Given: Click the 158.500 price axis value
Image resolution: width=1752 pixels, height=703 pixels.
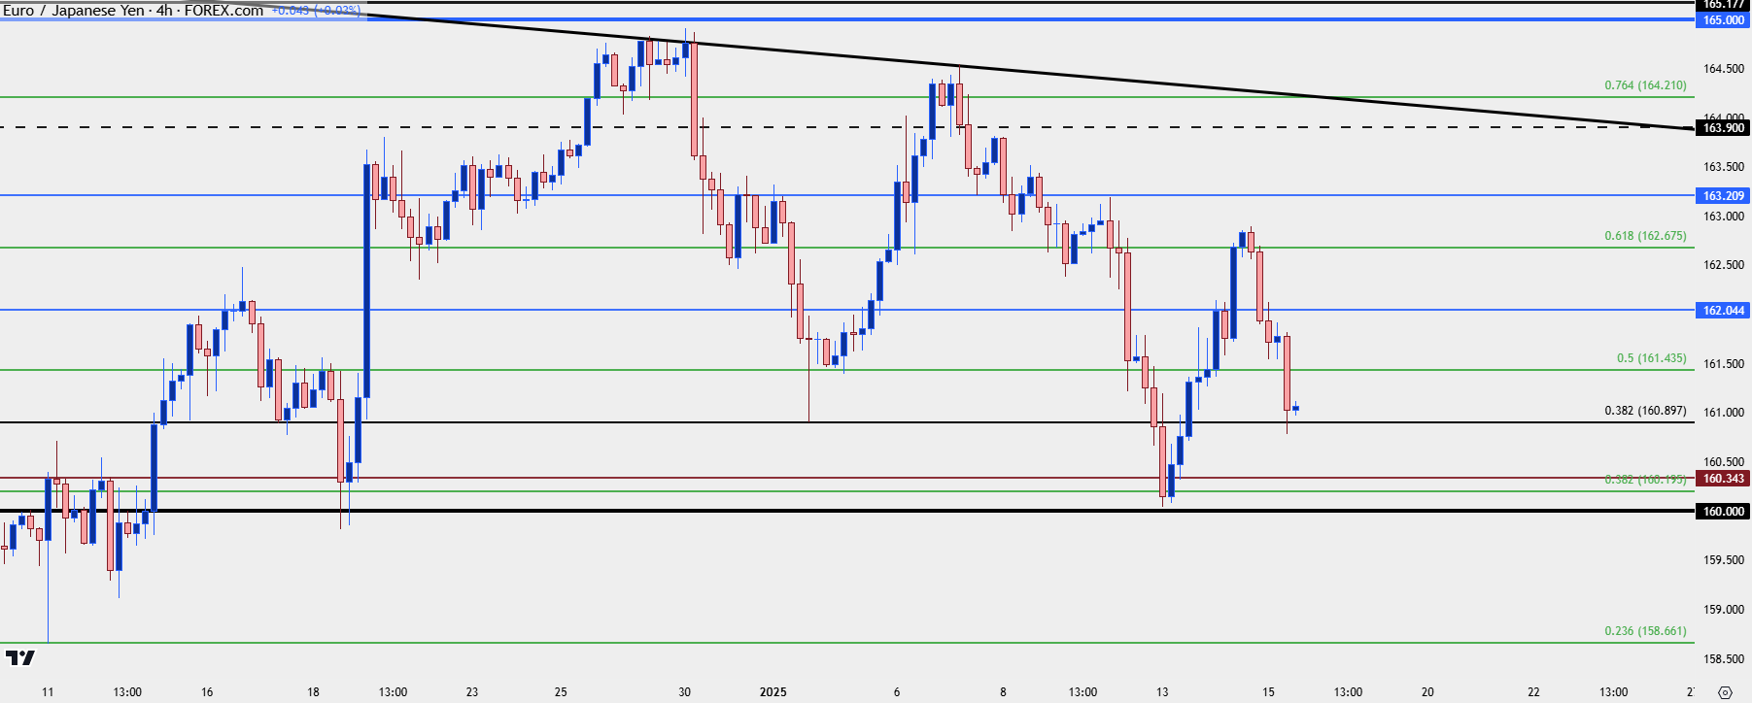Looking at the screenshot, I should tap(1724, 659).
